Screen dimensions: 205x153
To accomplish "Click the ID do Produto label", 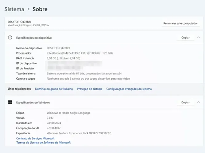I will tap(25, 69).
